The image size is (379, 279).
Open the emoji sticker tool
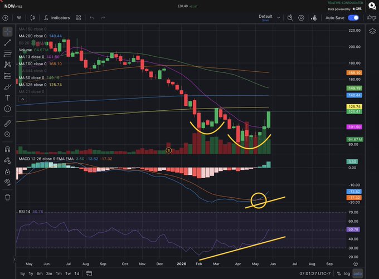click(7, 109)
